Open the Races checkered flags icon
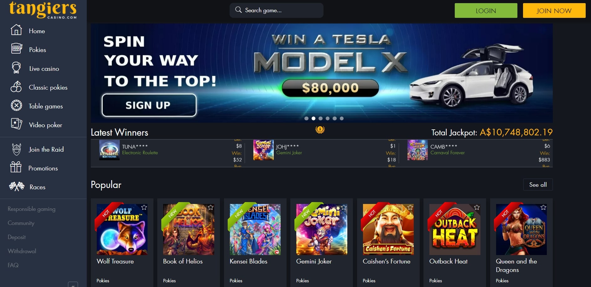Screen dimensions: 591x287 [x=17, y=186]
